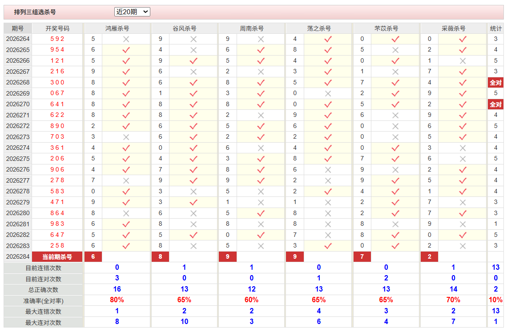The image size is (507, 336).
Task: Click the 最大连对次数 row label
Action: (43, 322)
